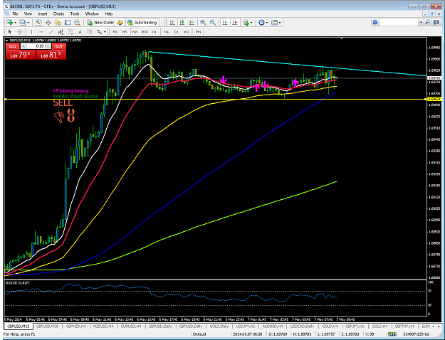Set timeframe to D1
The image size is (445, 340).
tap(177, 32)
